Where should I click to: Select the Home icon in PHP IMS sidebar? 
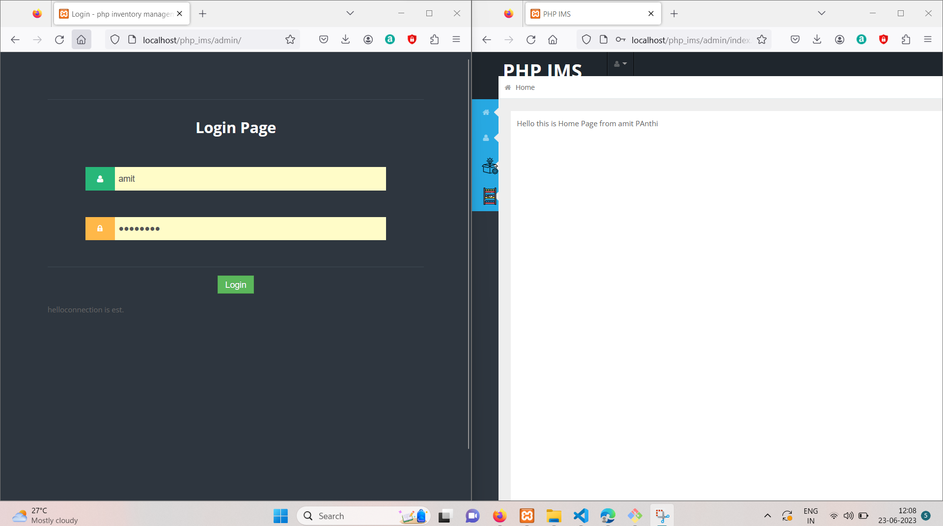pos(485,112)
